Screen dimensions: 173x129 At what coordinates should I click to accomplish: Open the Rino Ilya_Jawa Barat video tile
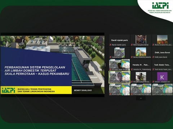(141, 40)
